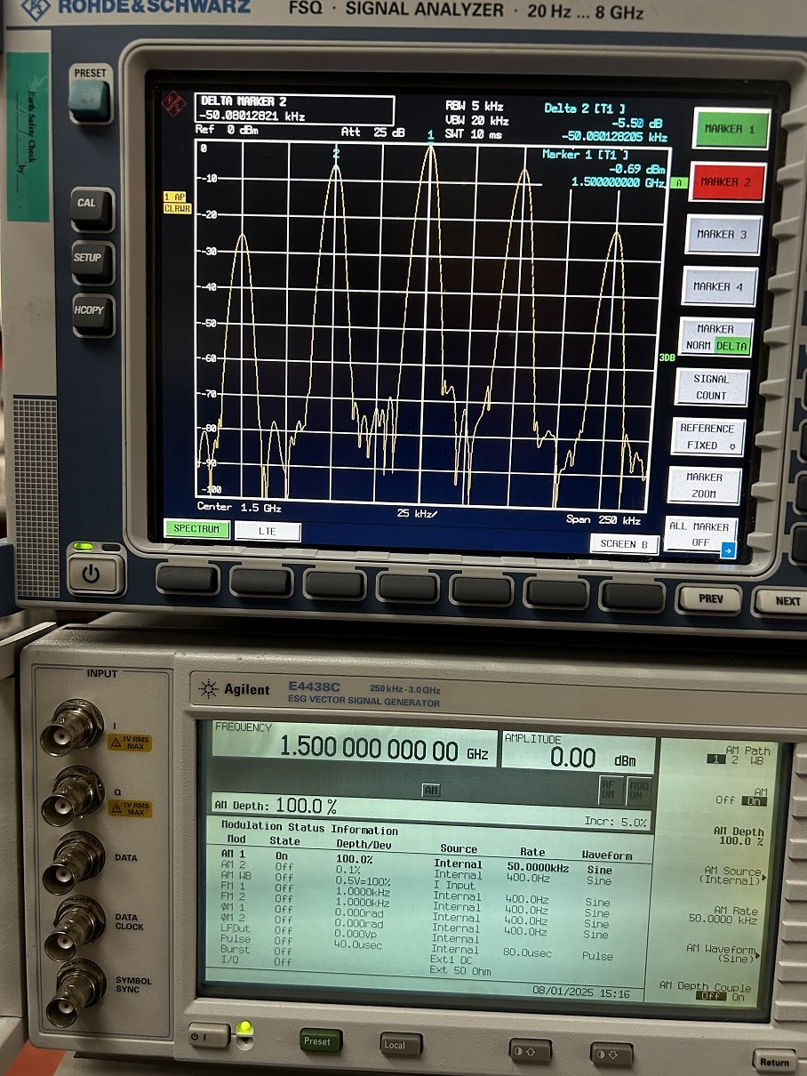Push the green Preset key on the generator
The width and height of the screenshot is (807, 1076).
point(320,1040)
